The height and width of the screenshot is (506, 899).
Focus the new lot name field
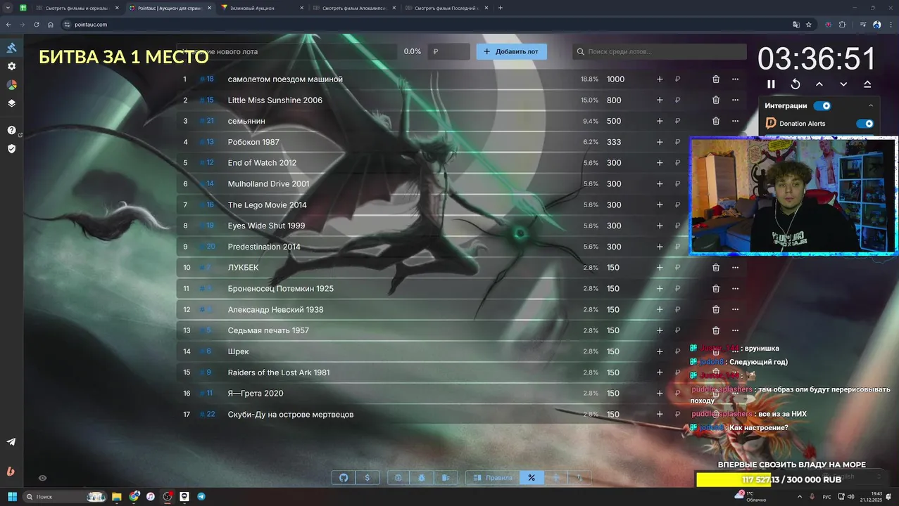tap(287, 51)
